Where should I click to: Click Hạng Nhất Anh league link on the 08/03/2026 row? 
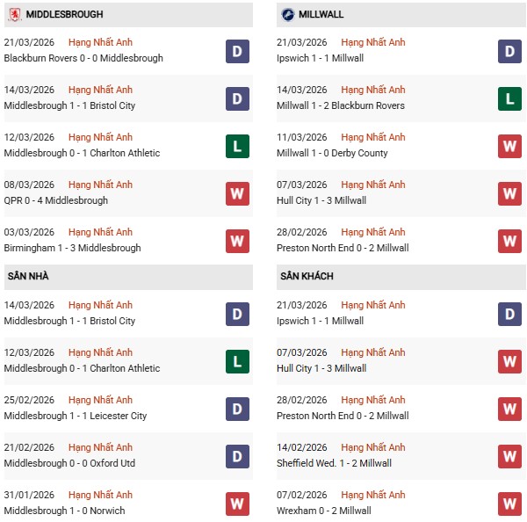100,185
